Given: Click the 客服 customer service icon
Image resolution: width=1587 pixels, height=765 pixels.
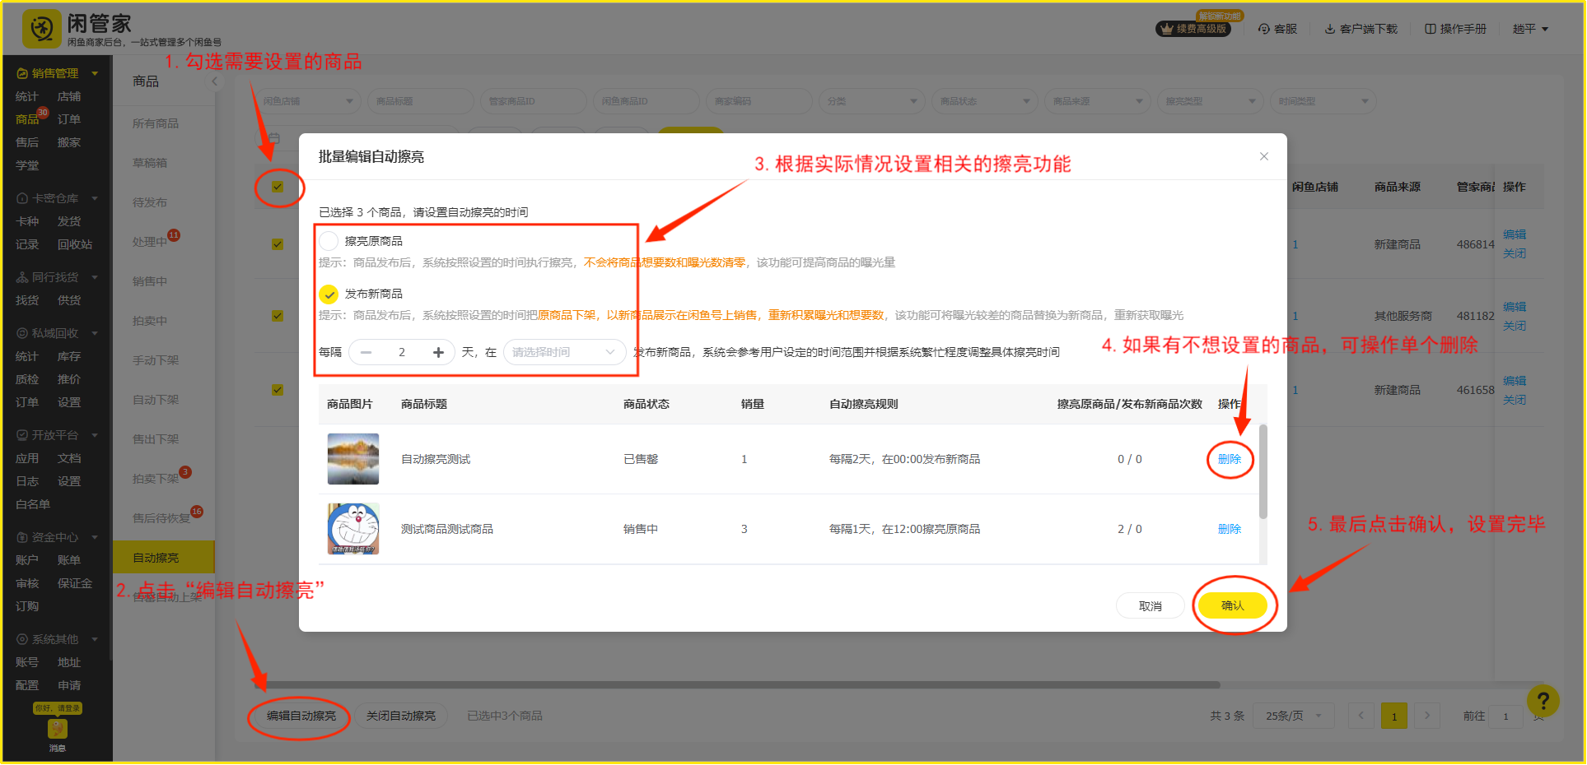Looking at the screenshot, I should click(x=1264, y=29).
